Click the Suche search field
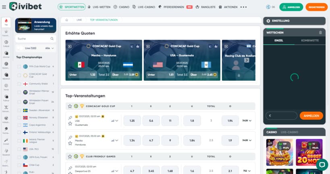The width and height of the screenshot is (330, 174). pyautogui.click(x=35, y=39)
